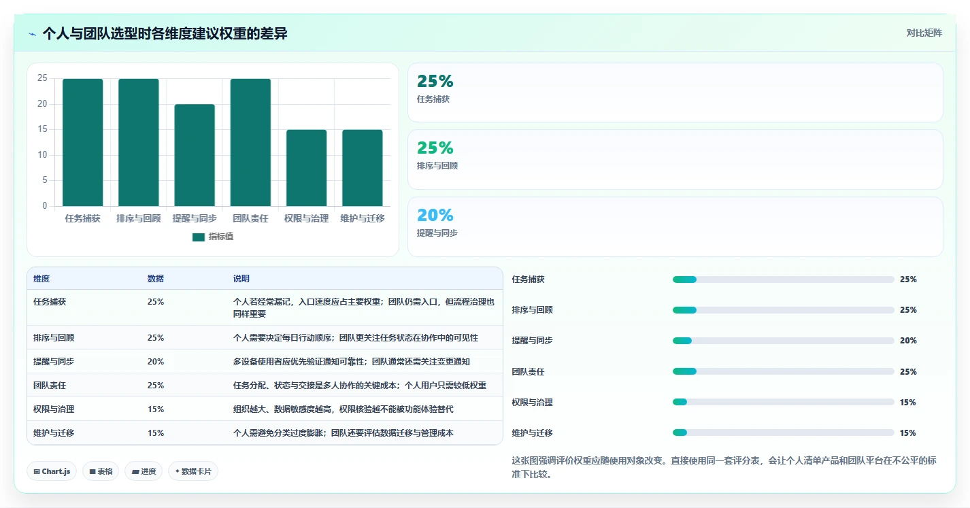The image size is (970, 508).
Task: Click the 提醒与同步 progress bar
Action: (783, 341)
